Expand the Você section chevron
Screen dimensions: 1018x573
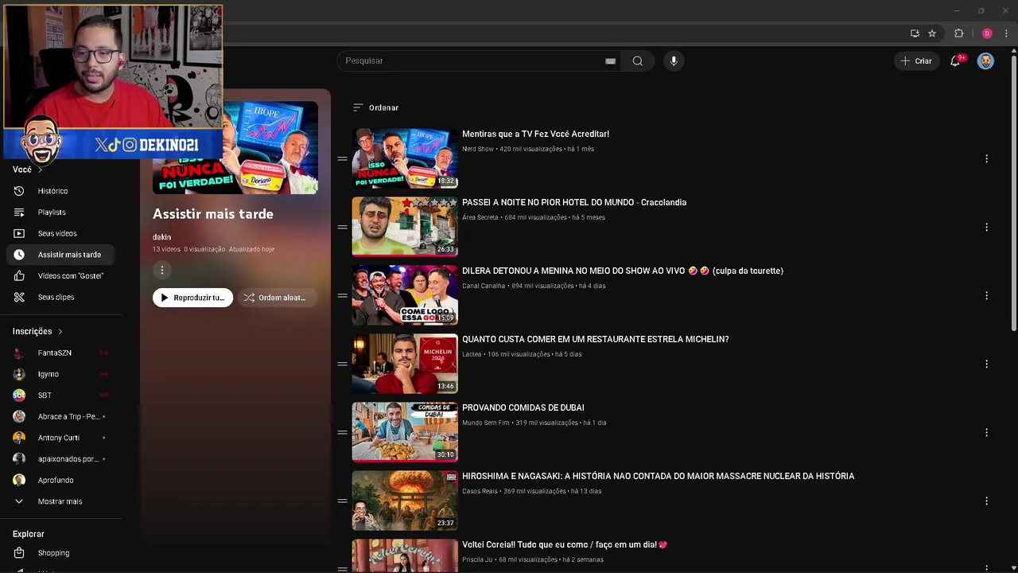click(40, 170)
